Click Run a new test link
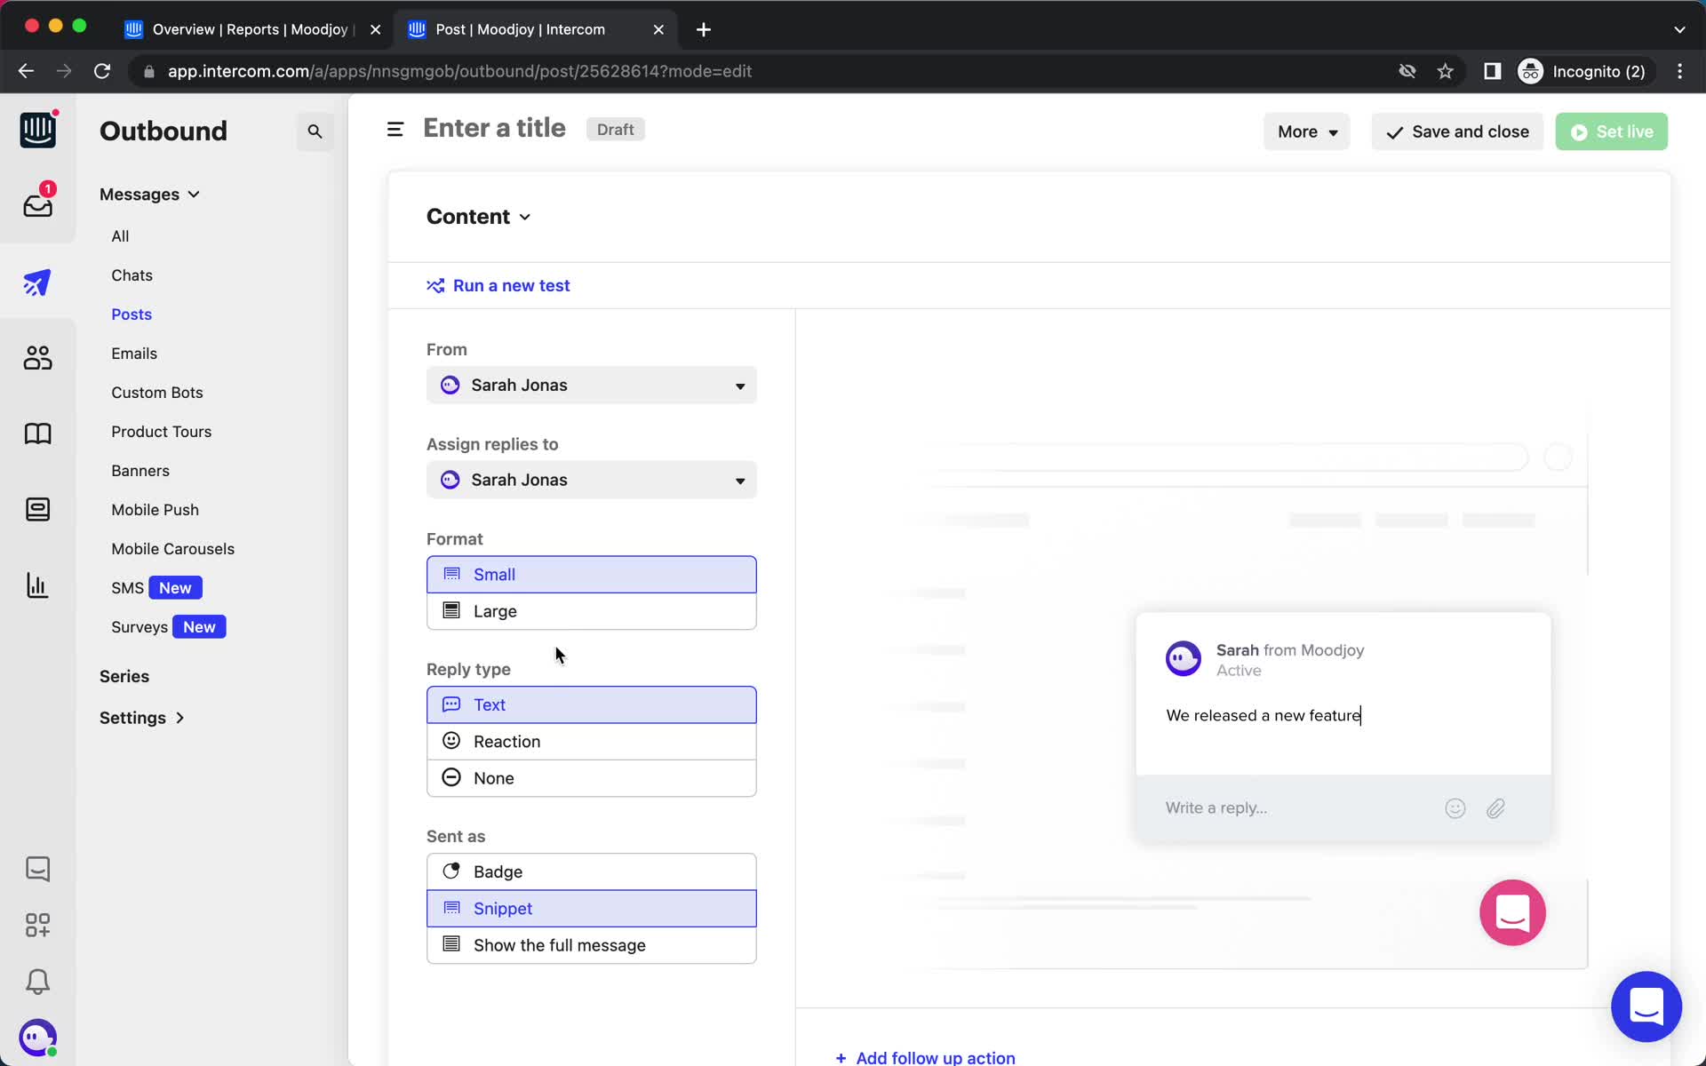Image resolution: width=1706 pixels, height=1066 pixels. click(x=498, y=286)
